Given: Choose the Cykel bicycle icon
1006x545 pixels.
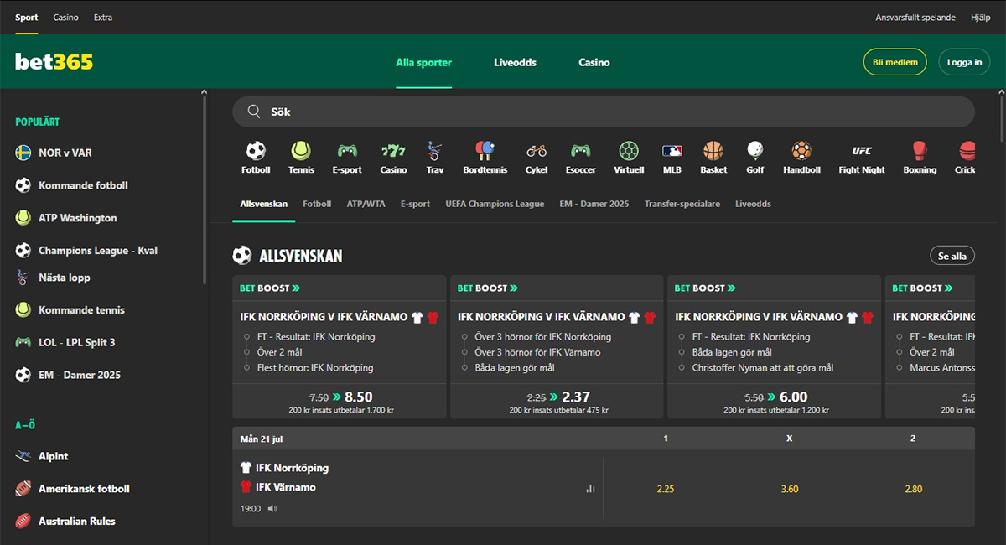Looking at the screenshot, I should click(537, 151).
